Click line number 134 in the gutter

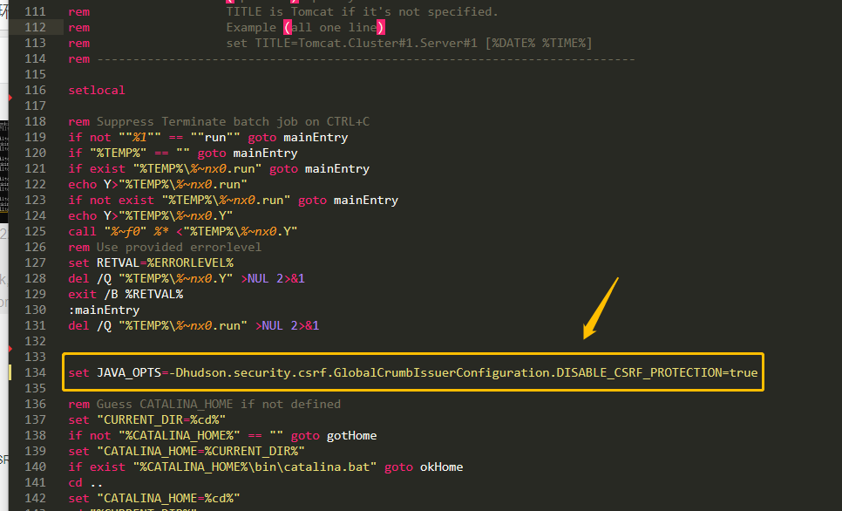36,372
